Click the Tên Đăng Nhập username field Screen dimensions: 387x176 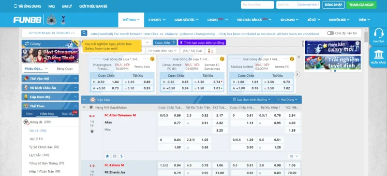pos(257,5)
